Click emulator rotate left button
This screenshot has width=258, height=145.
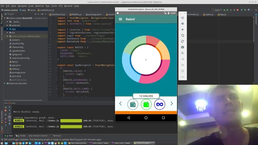[183, 35]
